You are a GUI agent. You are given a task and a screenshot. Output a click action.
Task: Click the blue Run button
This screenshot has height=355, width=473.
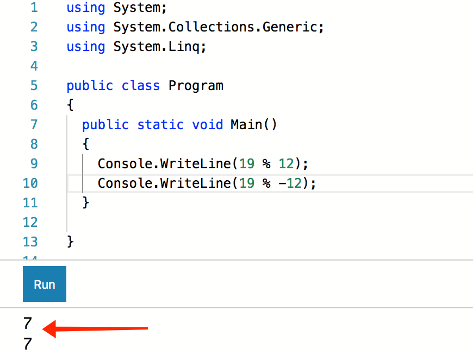pyautogui.click(x=45, y=284)
